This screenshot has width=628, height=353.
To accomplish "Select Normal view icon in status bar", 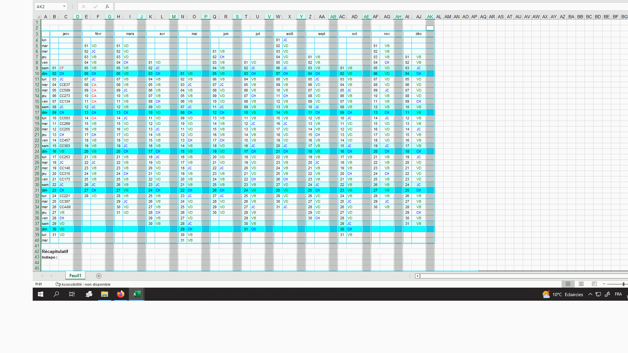I will click(568, 284).
